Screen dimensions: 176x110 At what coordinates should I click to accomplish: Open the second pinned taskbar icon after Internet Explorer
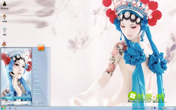15,108
